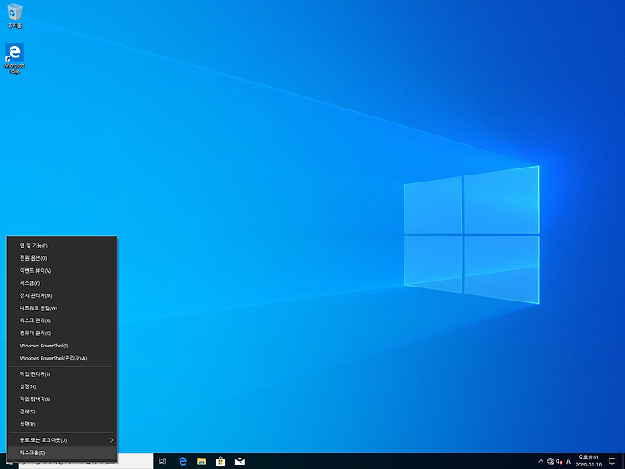
Task: Toggle the IME input mode indicator A
Action: pyautogui.click(x=569, y=461)
